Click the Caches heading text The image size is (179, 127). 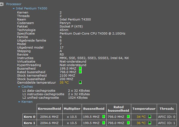(x=27, y=87)
